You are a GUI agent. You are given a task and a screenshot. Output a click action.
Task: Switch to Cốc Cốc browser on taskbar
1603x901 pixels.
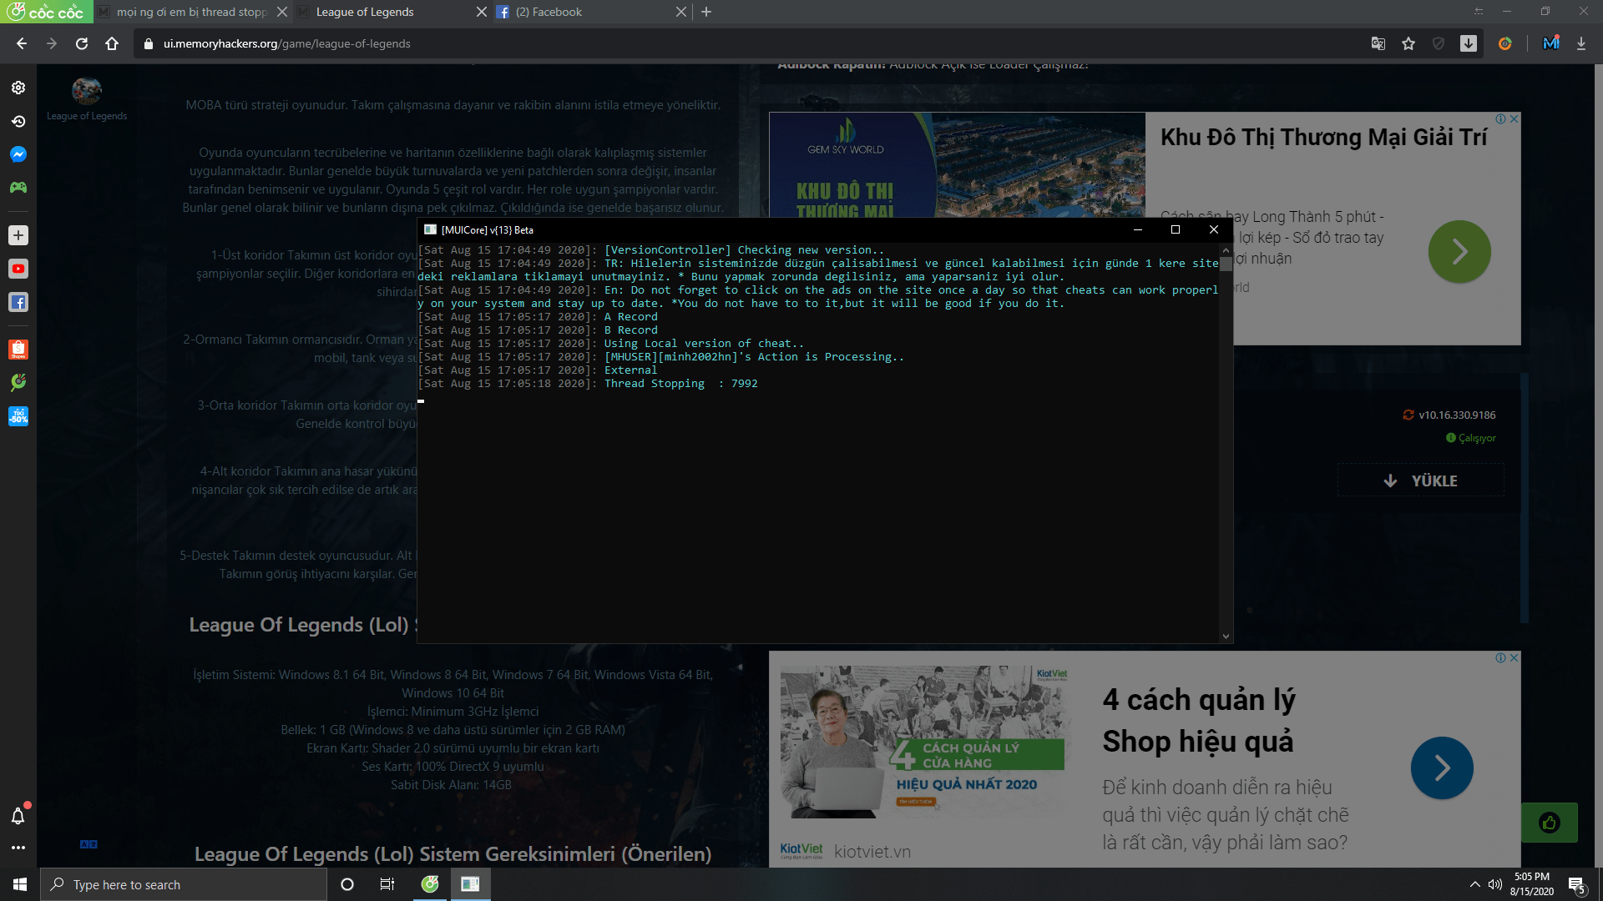(430, 884)
